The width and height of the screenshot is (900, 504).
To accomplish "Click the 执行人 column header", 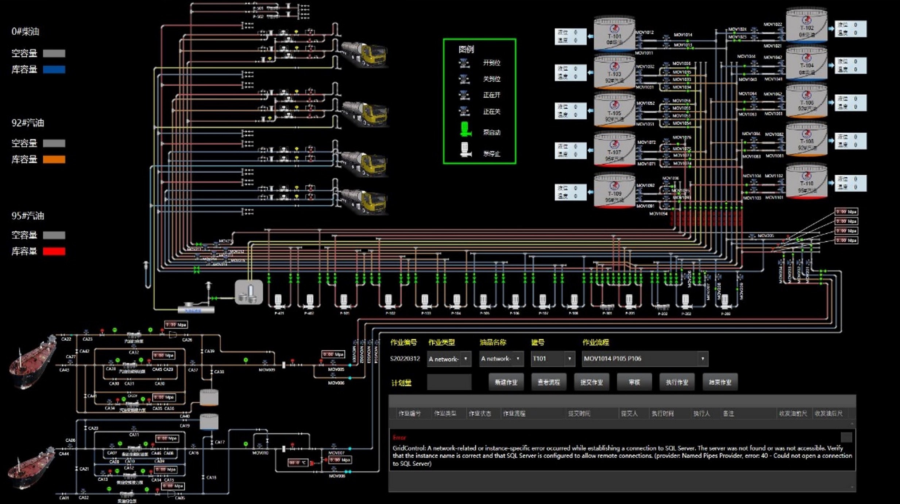I will [x=701, y=414].
